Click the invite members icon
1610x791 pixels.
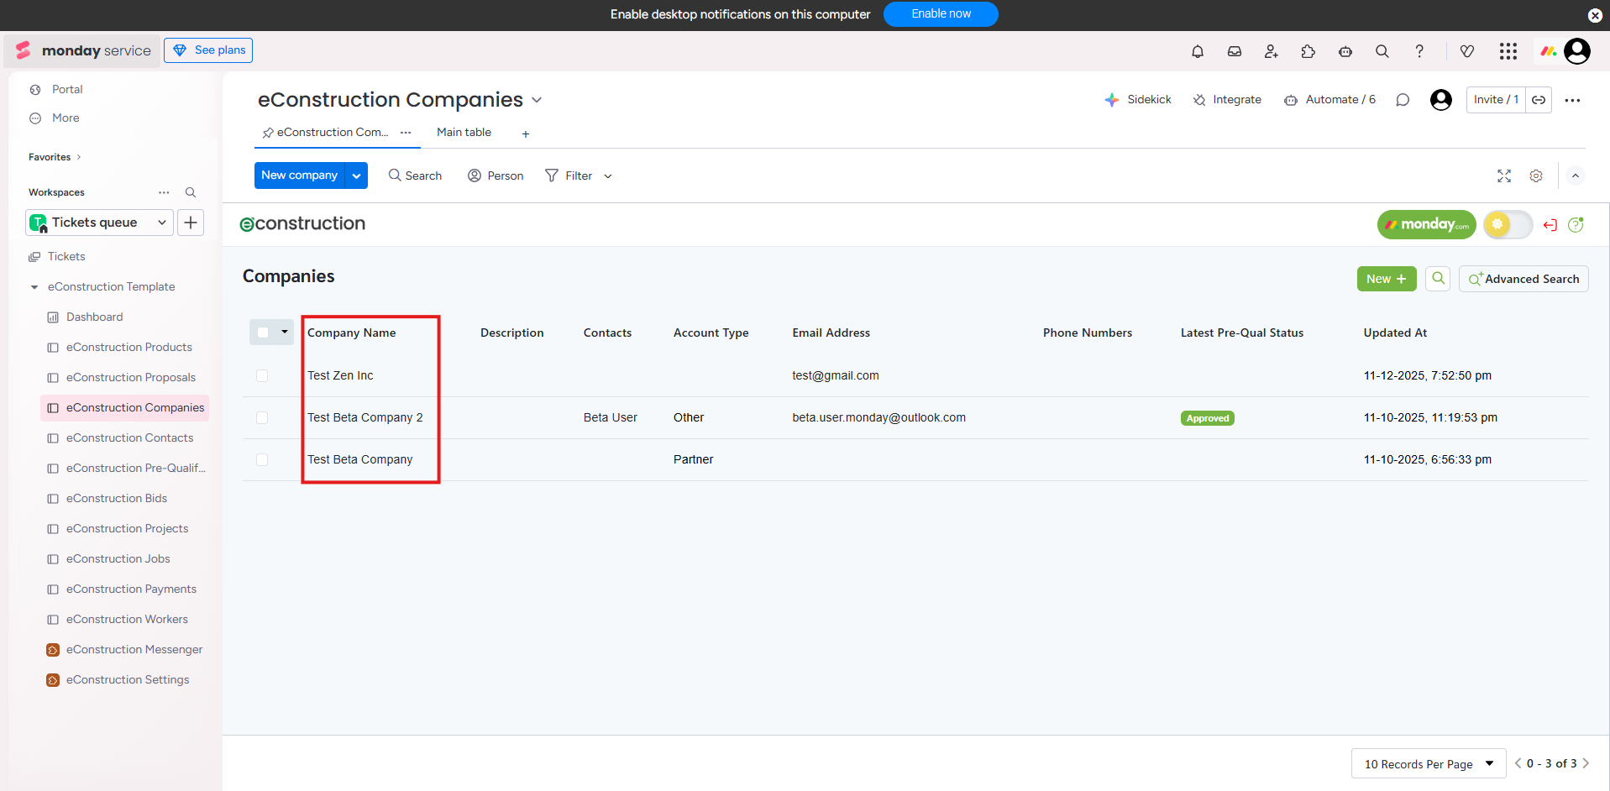coord(1271,51)
